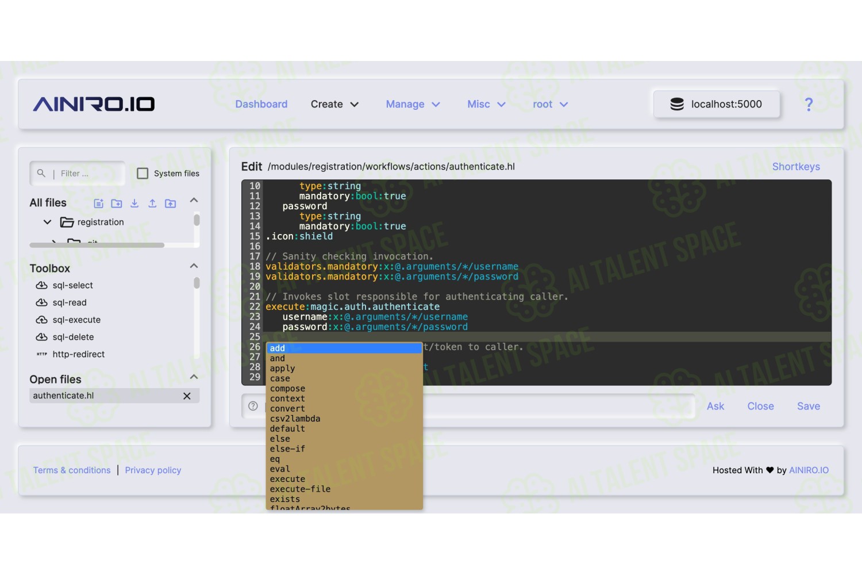862x575 pixels.
Task: Click code line 22 execute:magic.auth.authenticate
Action: (352, 306)
